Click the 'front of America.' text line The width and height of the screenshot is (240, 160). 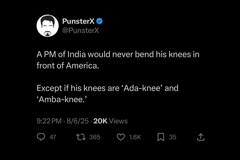[x=68, y=66]
